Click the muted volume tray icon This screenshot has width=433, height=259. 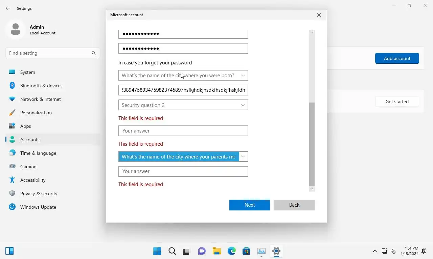coord(393,251)
